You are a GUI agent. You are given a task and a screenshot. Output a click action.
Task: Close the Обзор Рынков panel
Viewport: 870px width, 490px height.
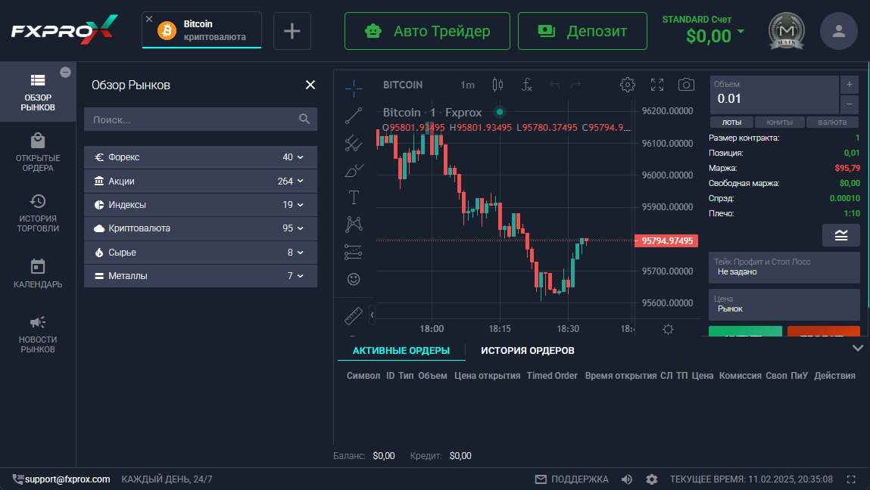coord(310,85)
